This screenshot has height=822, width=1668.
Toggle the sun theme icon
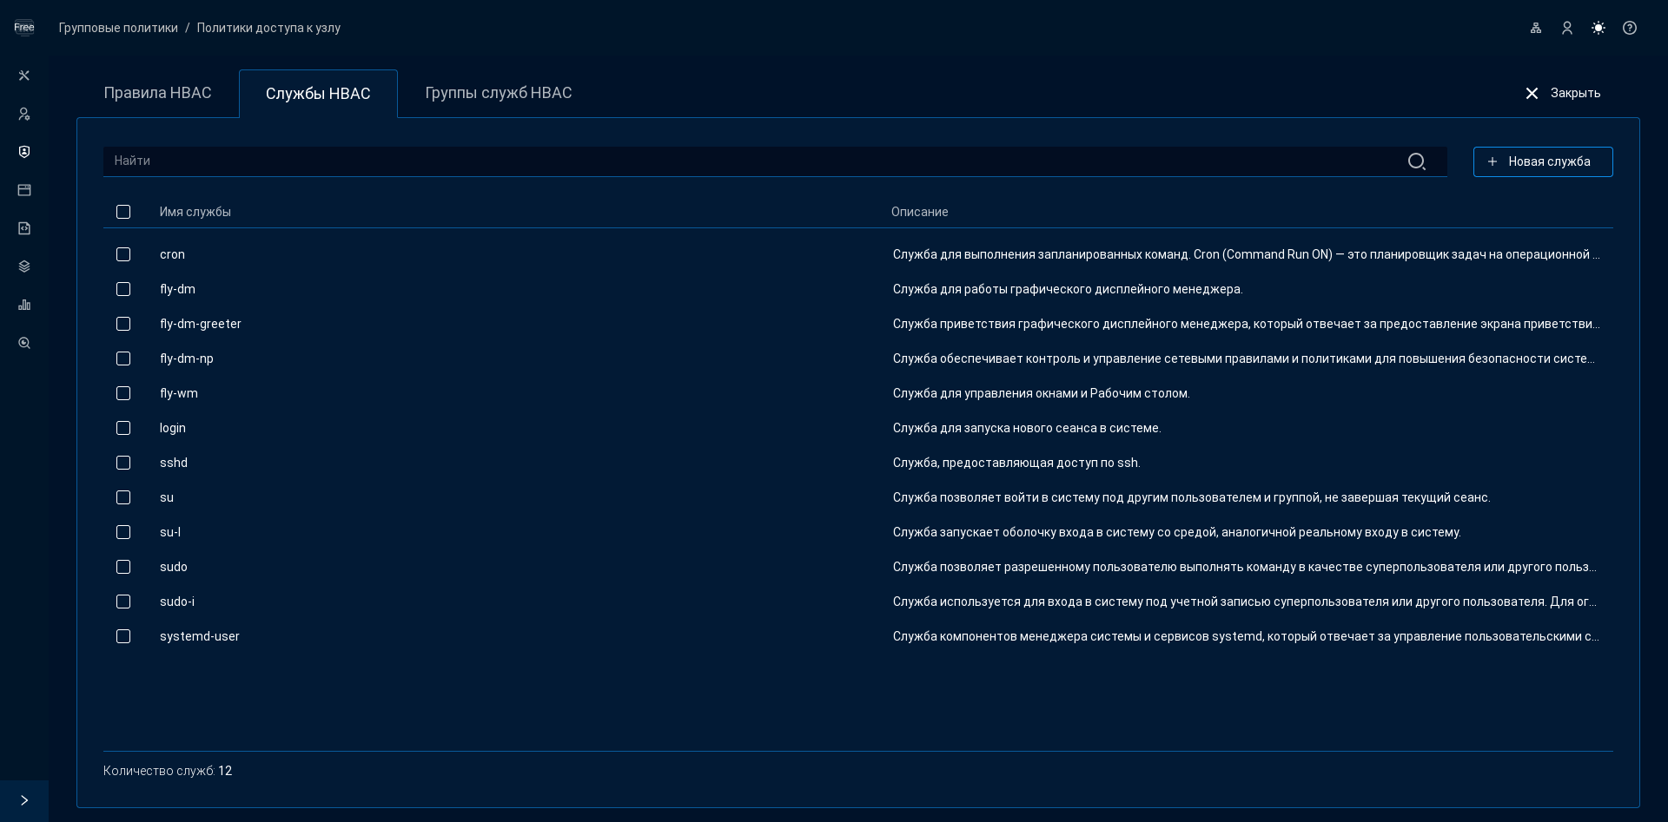click(1598, 28)
